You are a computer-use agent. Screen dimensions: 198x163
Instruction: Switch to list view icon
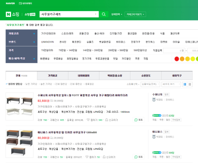pyautogui.click(x=185, y=84)
